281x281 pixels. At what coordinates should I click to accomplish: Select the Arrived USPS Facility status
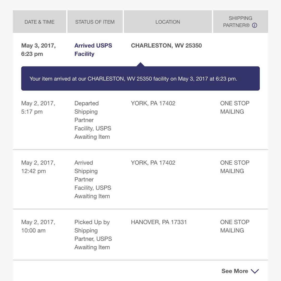(x=93, y=50)
